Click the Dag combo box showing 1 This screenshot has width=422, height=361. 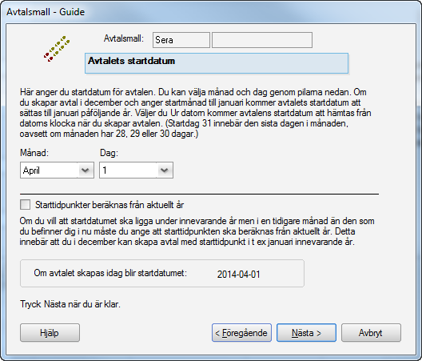click(x=136, y=170)
